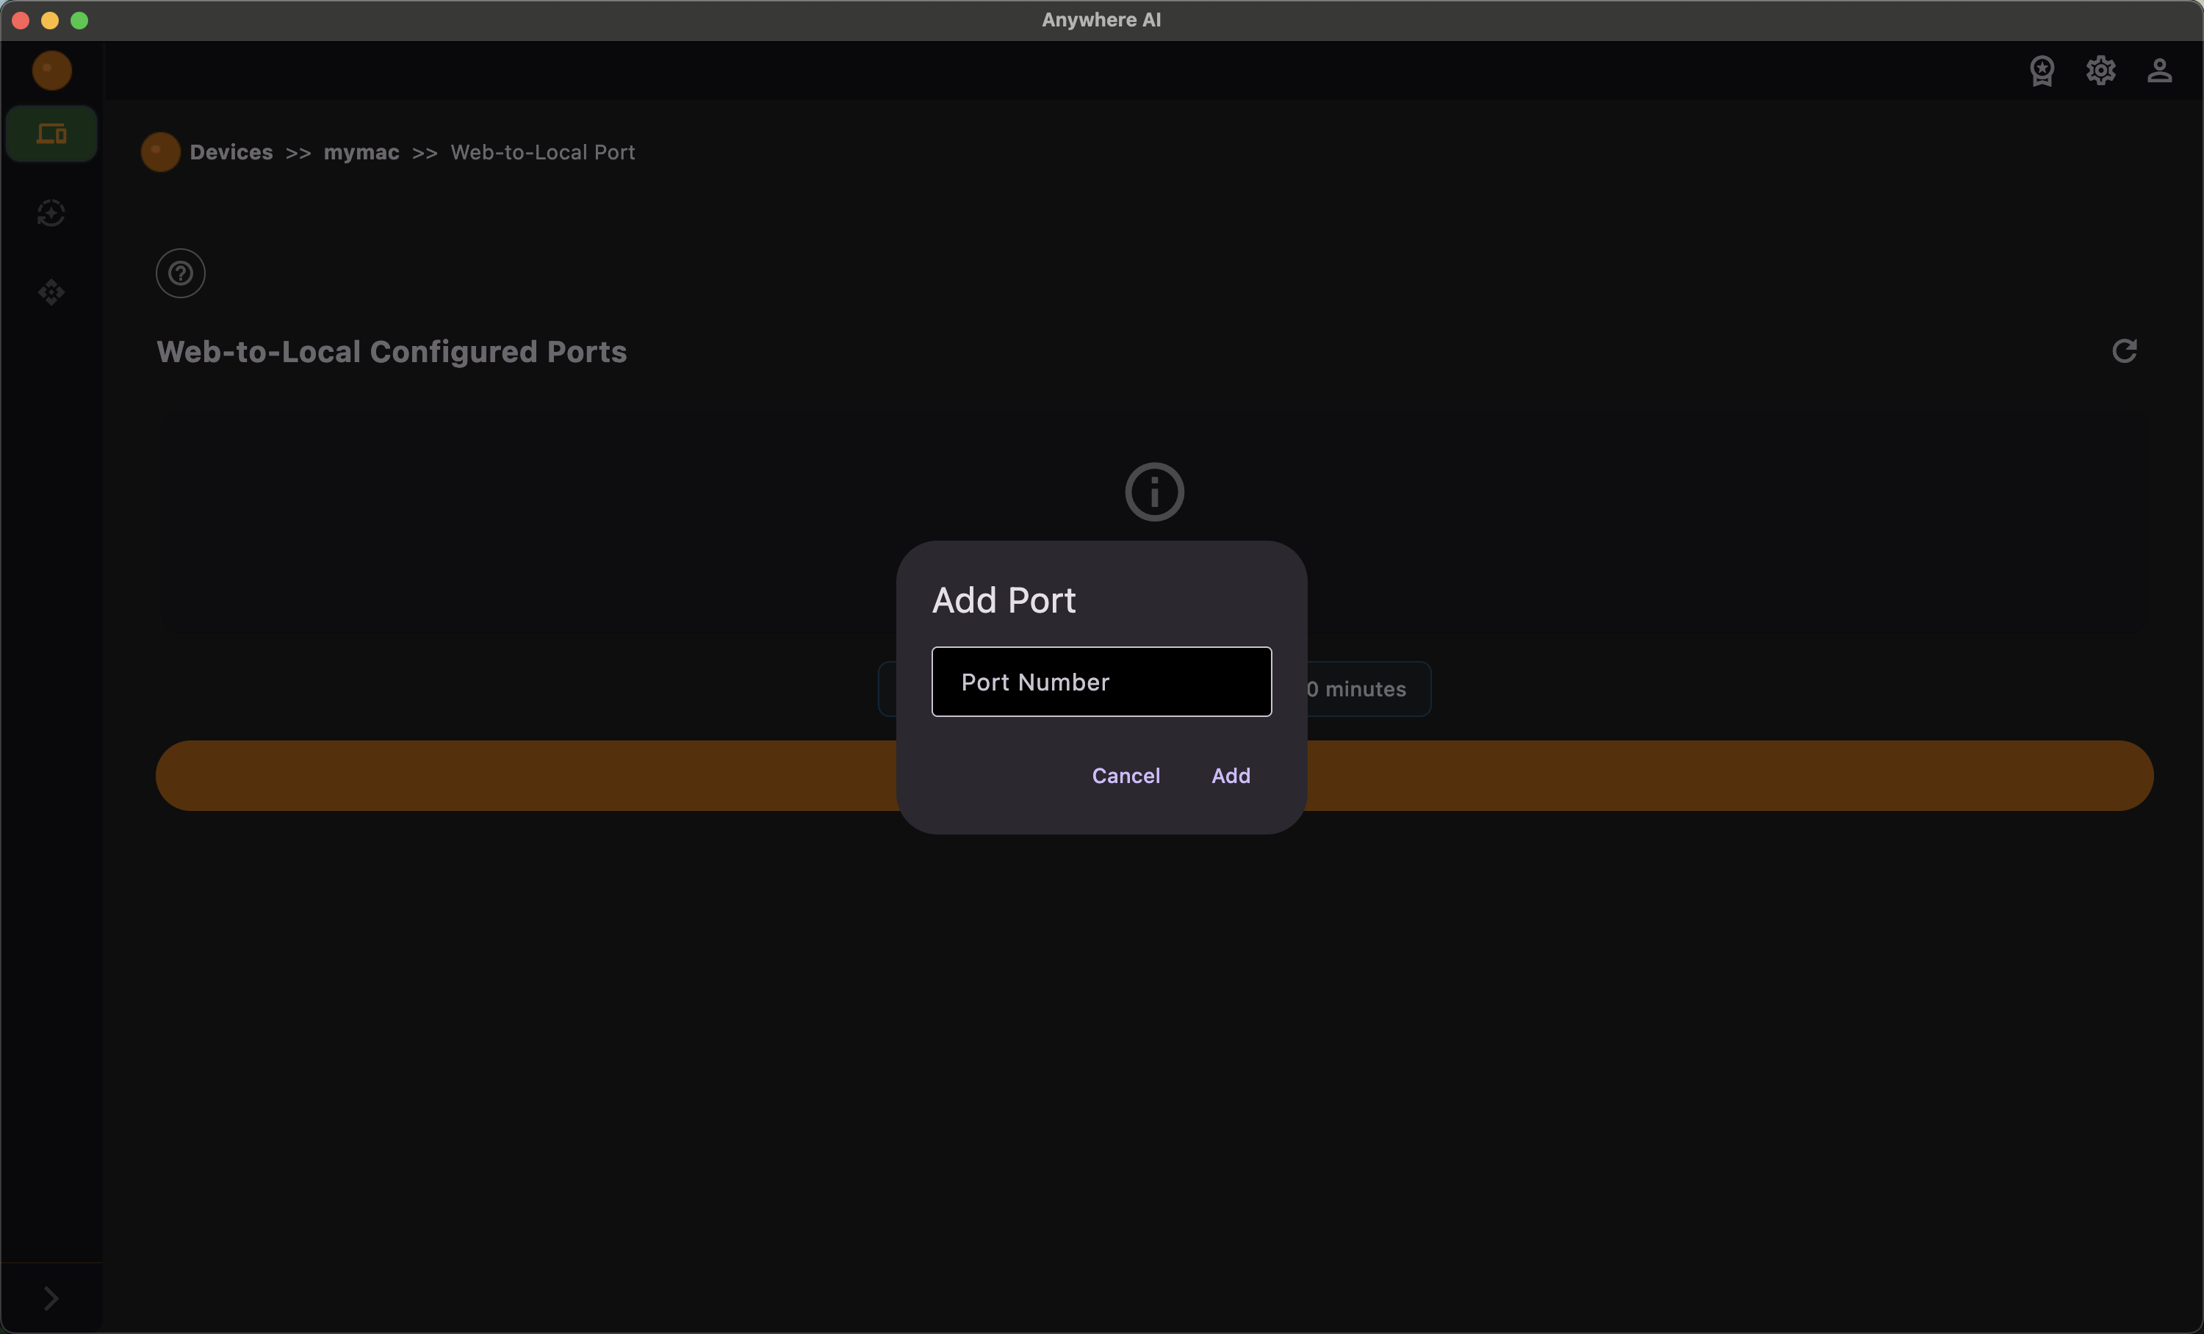Go to Devices in the breadcrumb
The width and height of the screenshot is (2204, 1334).
231,152
